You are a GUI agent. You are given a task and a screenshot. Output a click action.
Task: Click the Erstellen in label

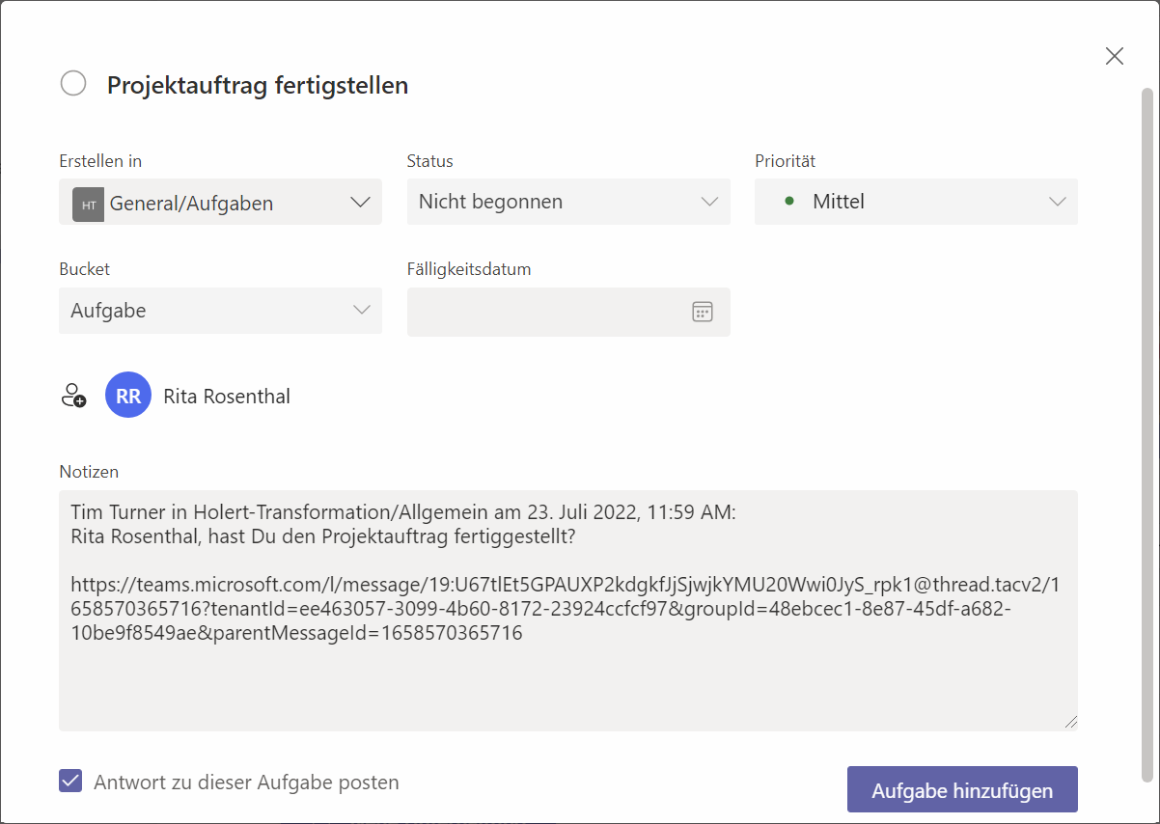click(100, 161)
